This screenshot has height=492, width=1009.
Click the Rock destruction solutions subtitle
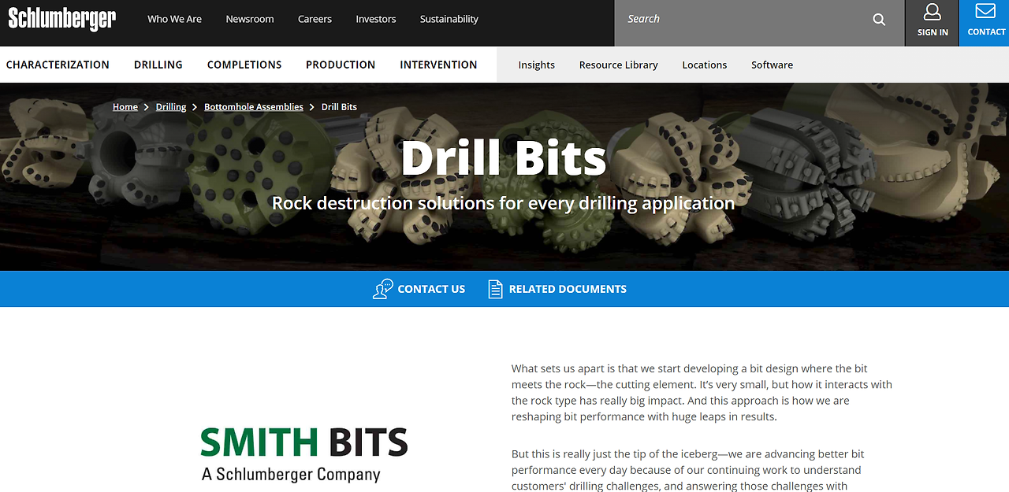(503, 203)
